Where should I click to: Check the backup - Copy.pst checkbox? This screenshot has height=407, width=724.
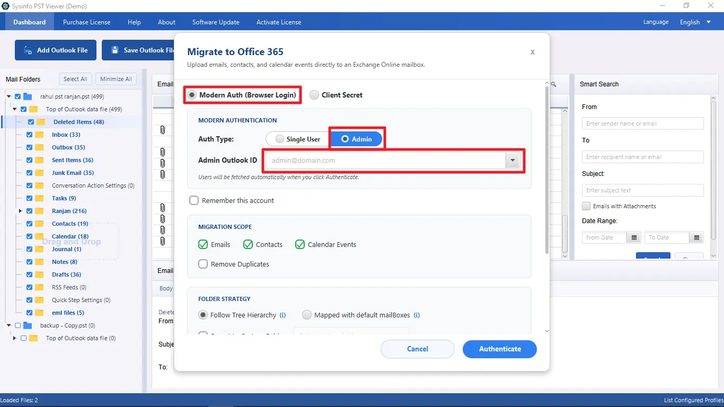tap(18, 325)
